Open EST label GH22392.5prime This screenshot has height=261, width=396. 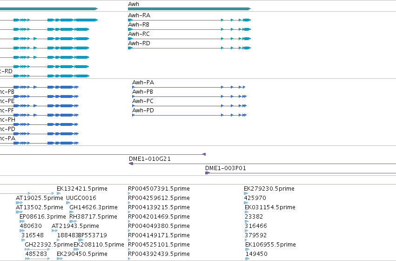(x=49, y=245)
